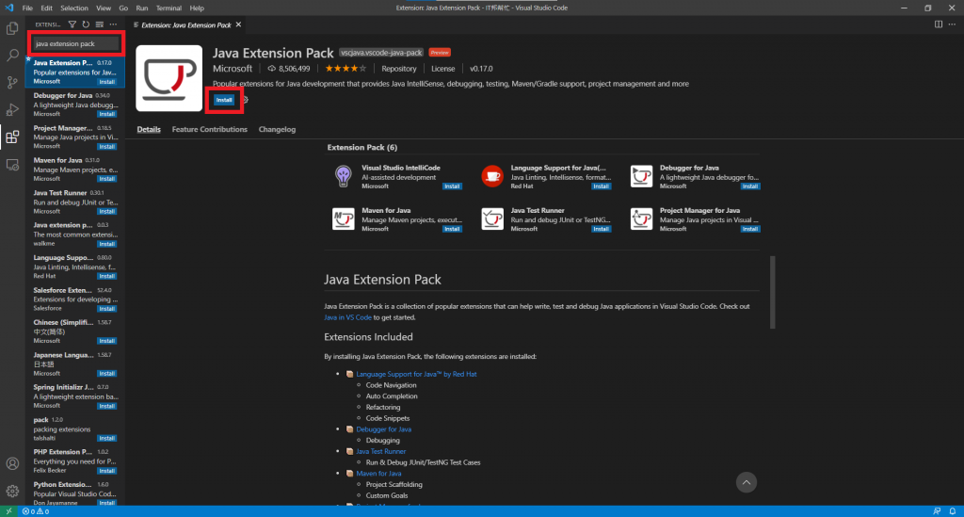This screenshot has height=517, width=964.
Task: Select Spring Initializr Java Support in list
Action: coord(75,396)
